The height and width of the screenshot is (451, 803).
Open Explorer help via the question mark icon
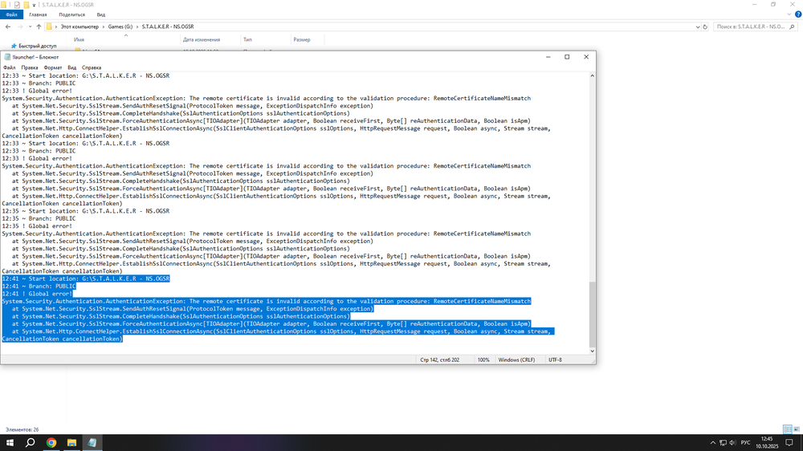coord(797,14)
